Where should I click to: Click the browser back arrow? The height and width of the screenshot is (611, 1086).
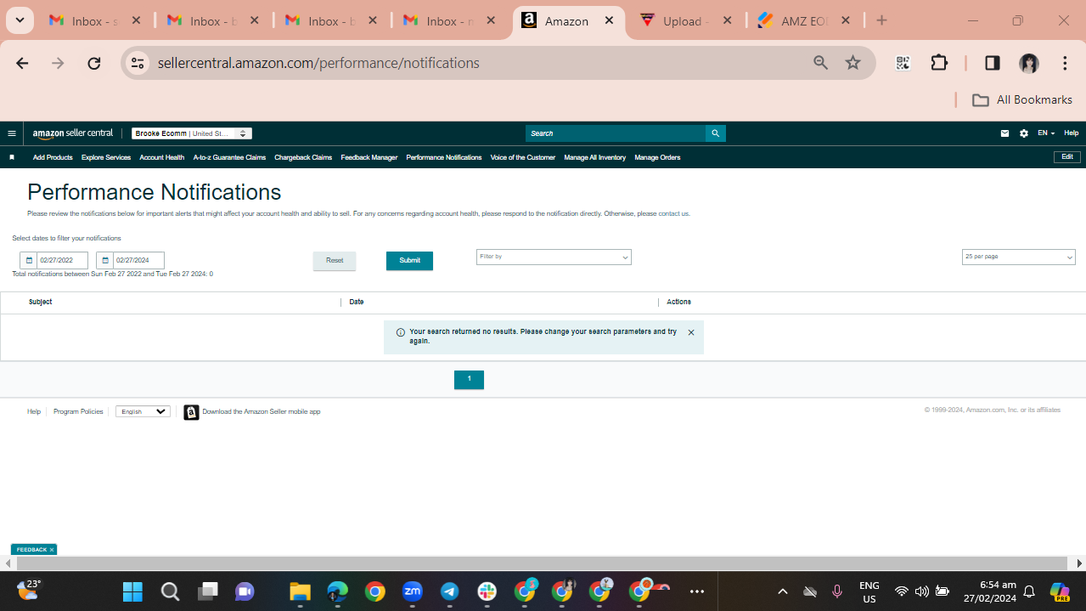tap(22, 63)
